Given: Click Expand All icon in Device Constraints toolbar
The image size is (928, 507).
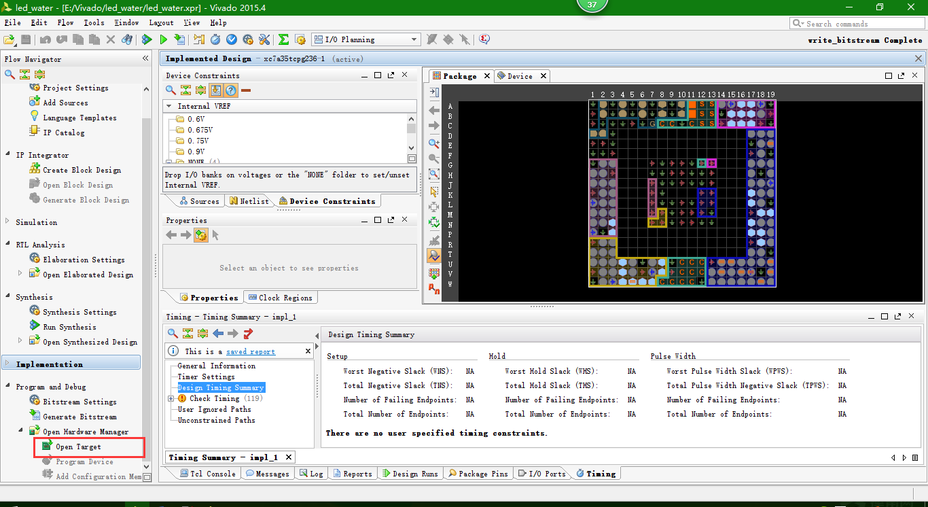Looking at the screenshot, I should (x=201, y=90).
